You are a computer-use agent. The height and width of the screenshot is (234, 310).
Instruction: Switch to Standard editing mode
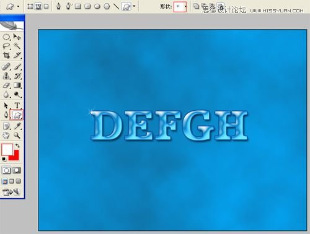pos(6,170)
